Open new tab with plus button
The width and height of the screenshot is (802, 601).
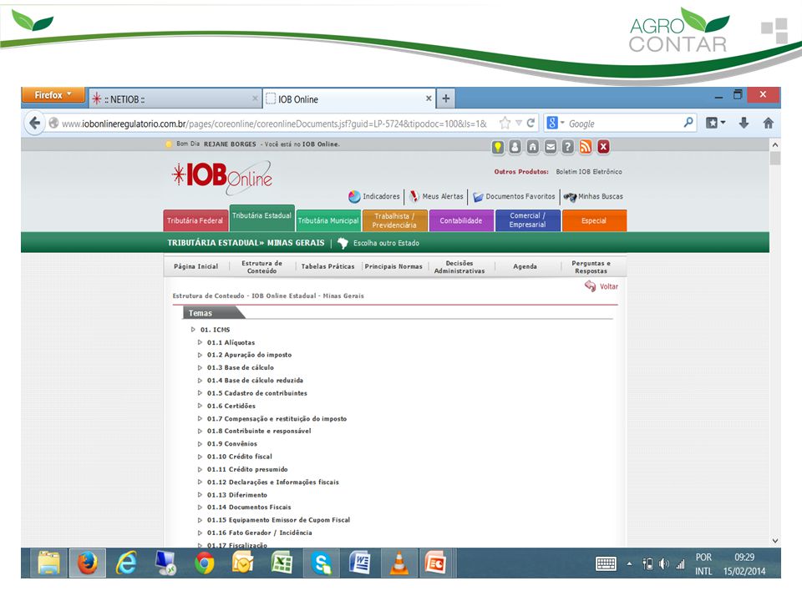pos(446,98)
